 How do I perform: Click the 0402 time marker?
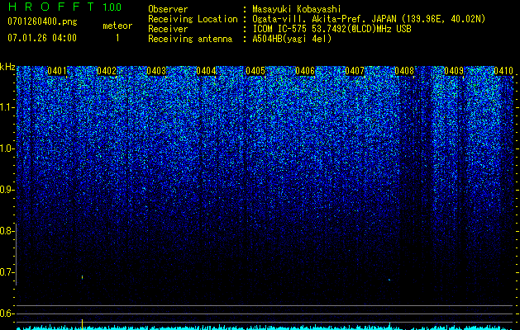point(107,71)
